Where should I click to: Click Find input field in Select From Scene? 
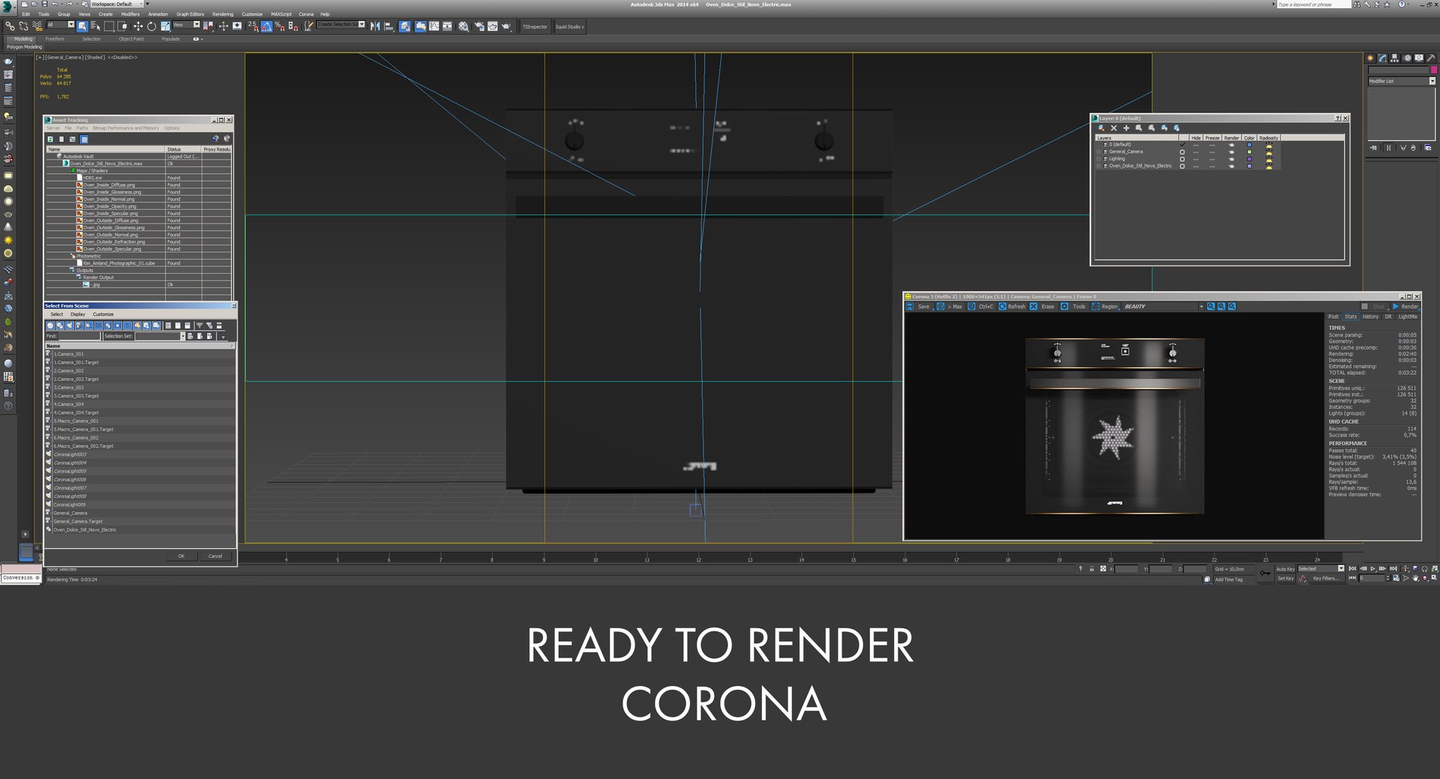coord(79,337)
